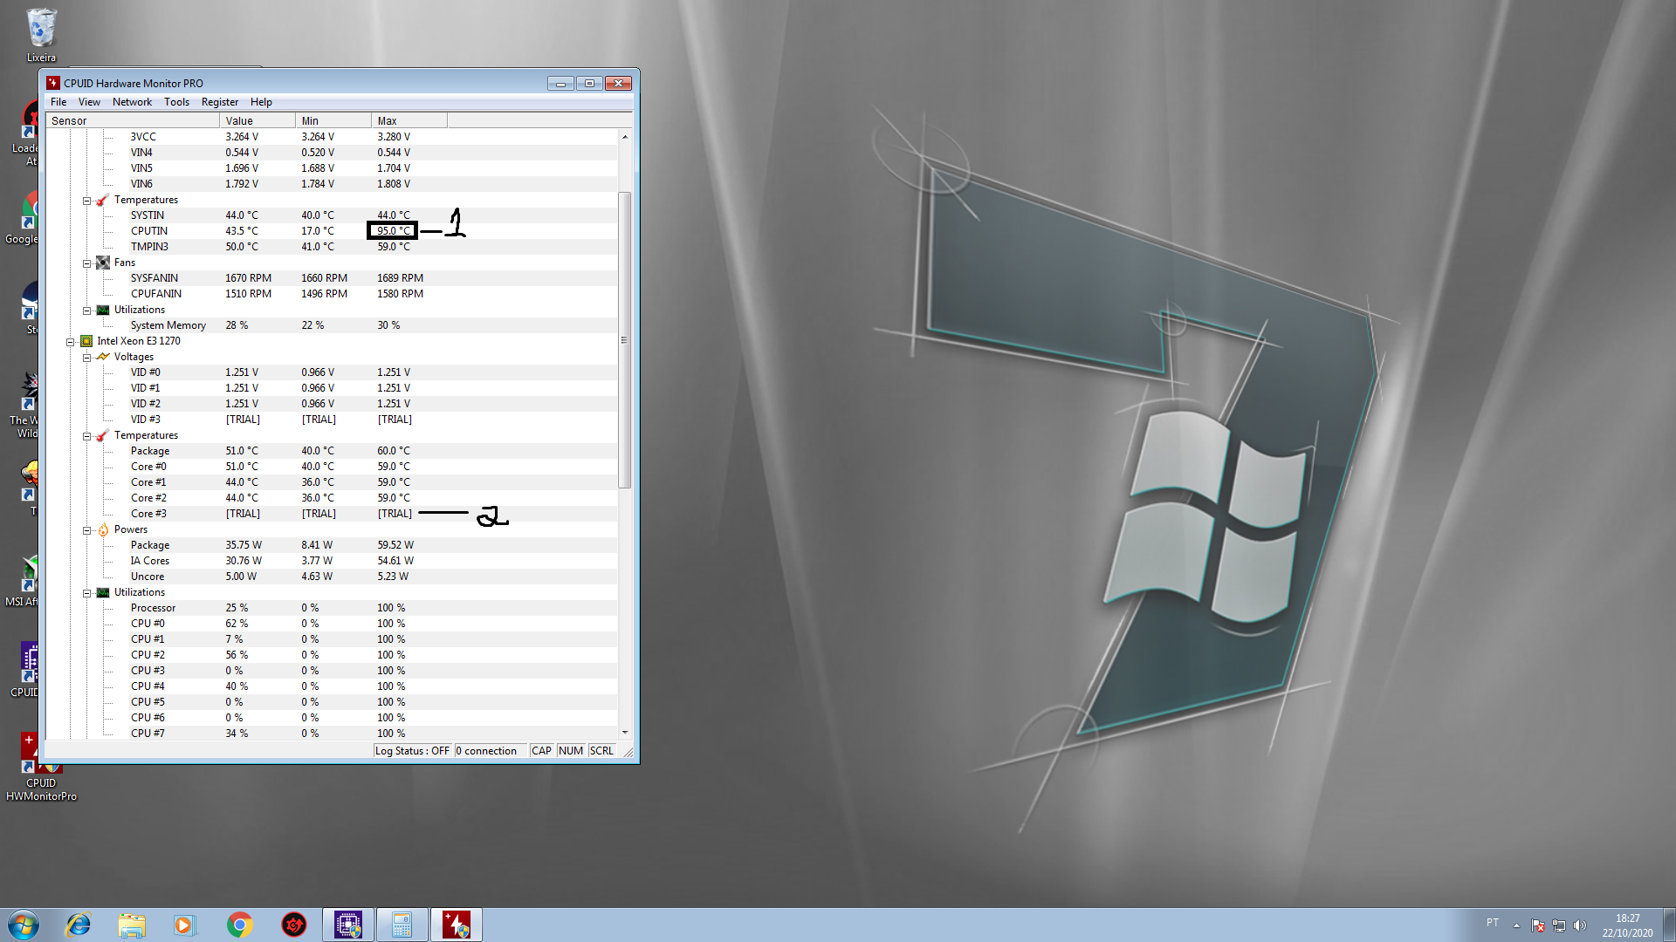Click the vertical scrollbar thumb

click(624, 340)
